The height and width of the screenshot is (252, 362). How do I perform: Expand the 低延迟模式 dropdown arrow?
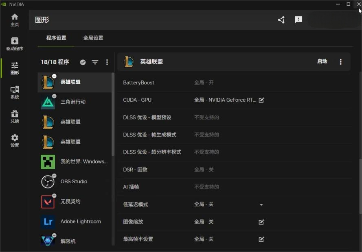[x=261, y=205]
